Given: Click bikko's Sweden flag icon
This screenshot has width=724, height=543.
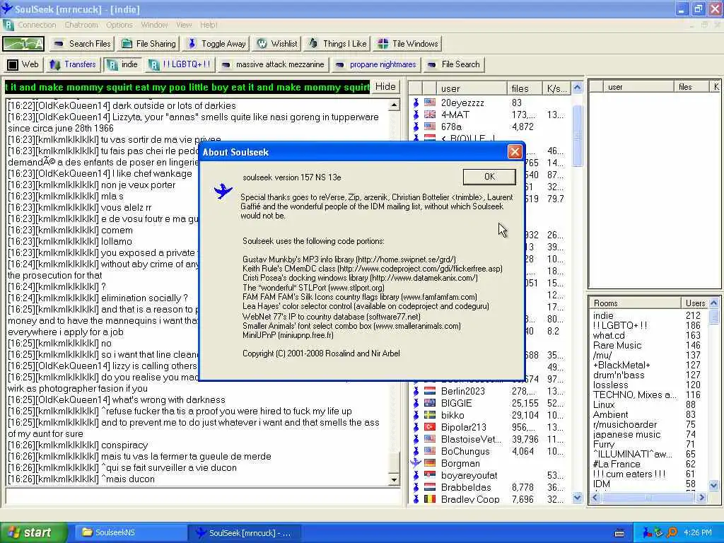Looking at the screenshot, I should (x=430, y=415).
